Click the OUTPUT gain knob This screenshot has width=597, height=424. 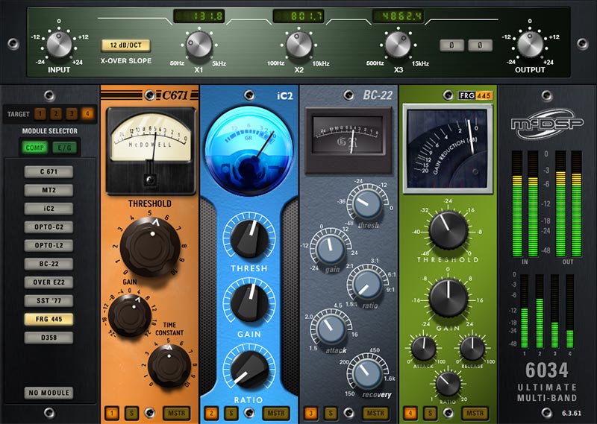point(530,45)
